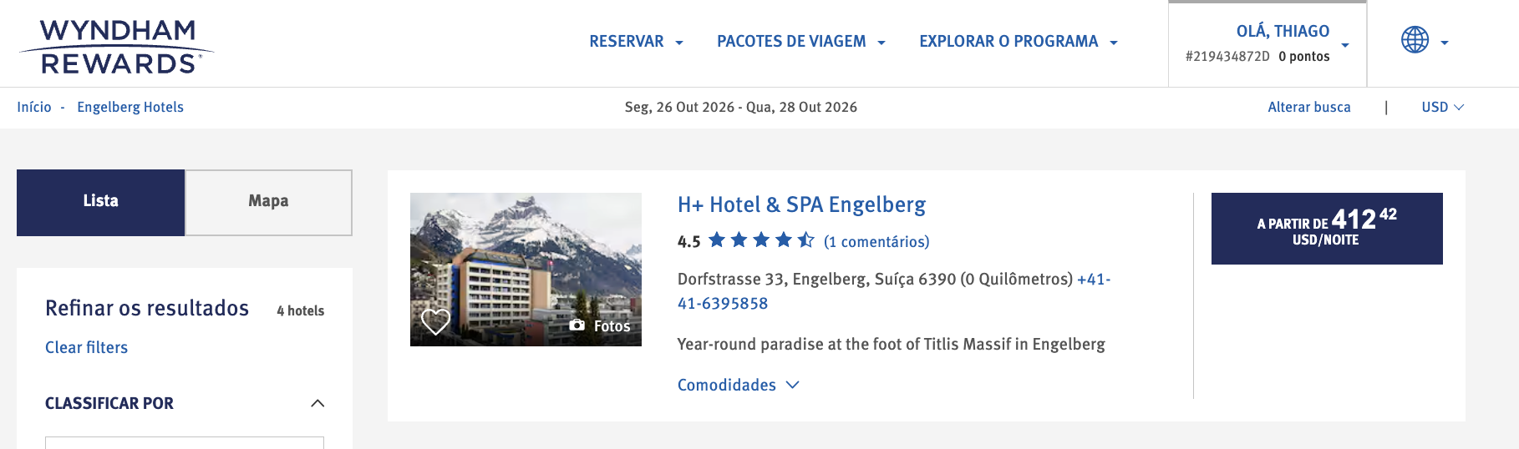Change currency from USD dropdown
1519x449 pixels.
tap(1442, 107)
